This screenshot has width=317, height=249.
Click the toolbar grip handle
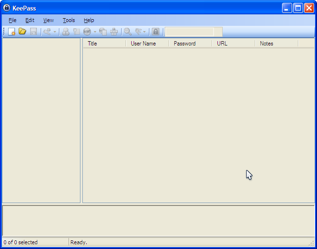tap(4, 32)
